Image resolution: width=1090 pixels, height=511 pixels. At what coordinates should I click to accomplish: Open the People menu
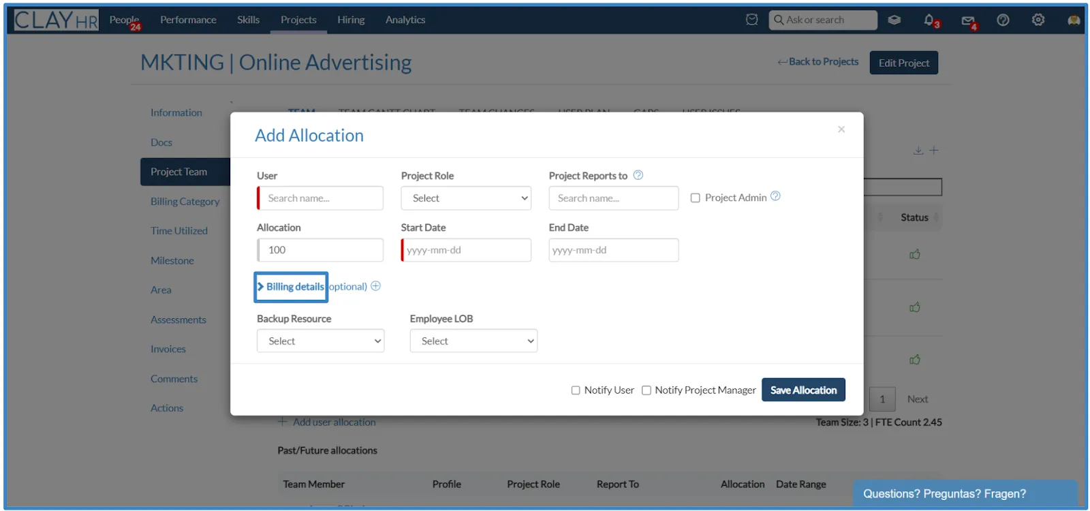(x=124, y=20)
